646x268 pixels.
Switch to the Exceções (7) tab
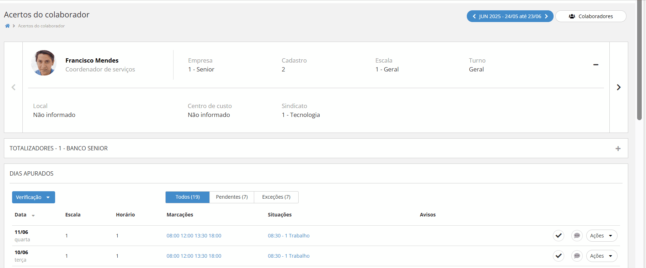click(276, 197)
